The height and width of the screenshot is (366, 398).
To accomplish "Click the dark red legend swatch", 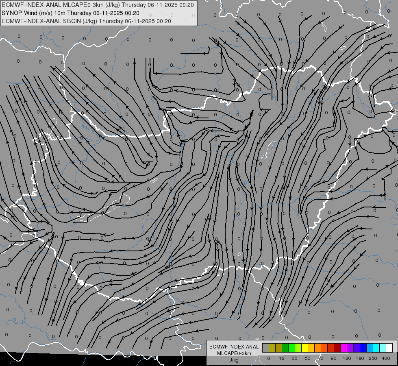I will [x=337, y=348].
